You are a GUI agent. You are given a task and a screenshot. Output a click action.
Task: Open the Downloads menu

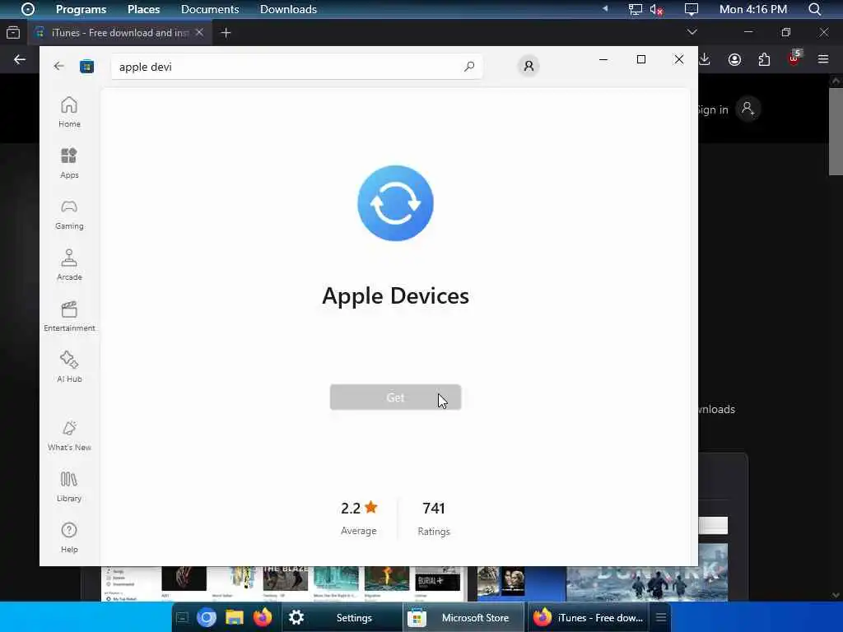point(288,9)
